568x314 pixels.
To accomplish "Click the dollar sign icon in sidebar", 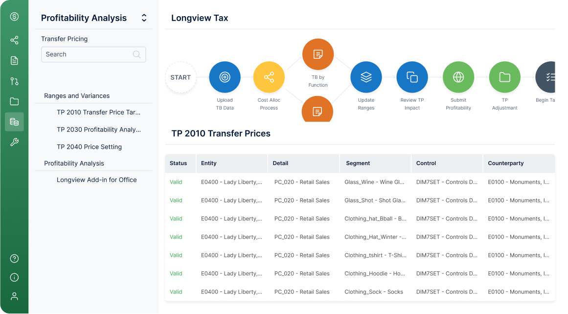I will point(14,17).
